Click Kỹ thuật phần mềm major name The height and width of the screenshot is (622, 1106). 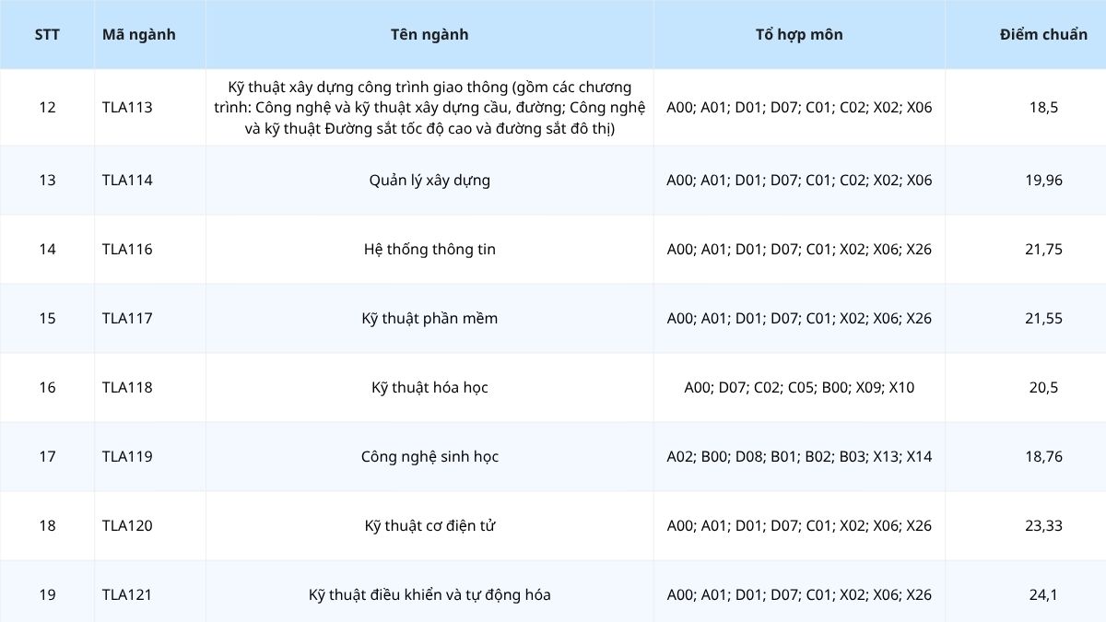click(x=429, y=318)
